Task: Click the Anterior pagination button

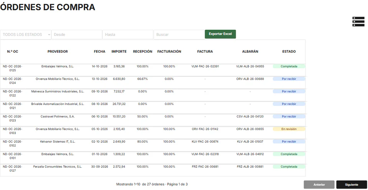Action: [x=319, y=185]
